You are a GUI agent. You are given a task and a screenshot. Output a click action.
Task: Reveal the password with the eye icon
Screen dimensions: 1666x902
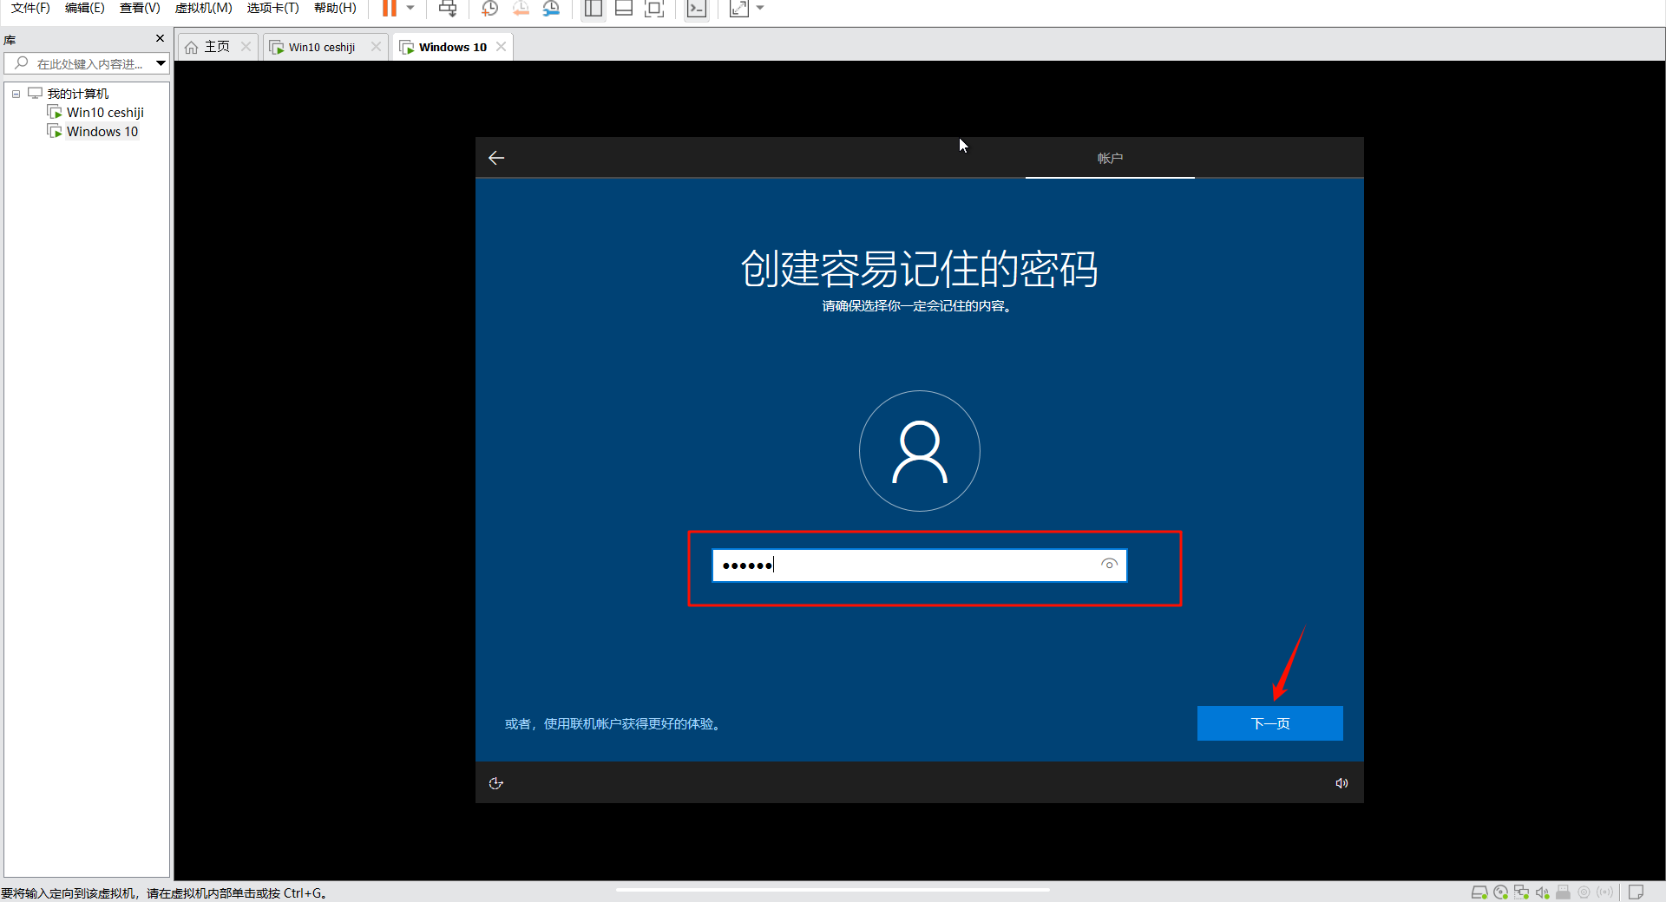[x=1109, y=565]
